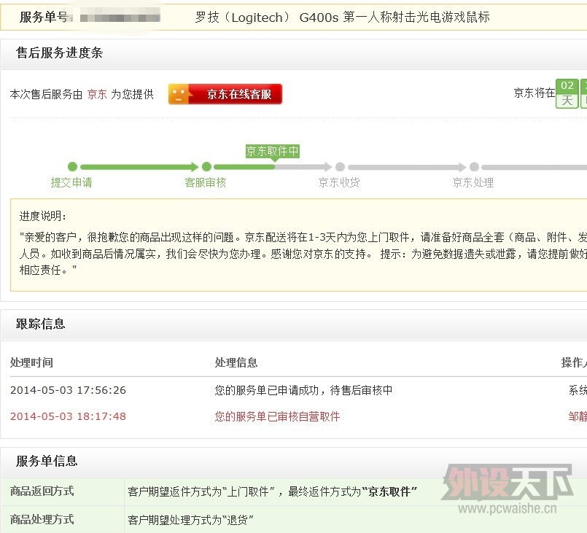Click timestamp 2014-05-03 18:17:48
This screenshot has width=587, height=533.
pos(68,416)
